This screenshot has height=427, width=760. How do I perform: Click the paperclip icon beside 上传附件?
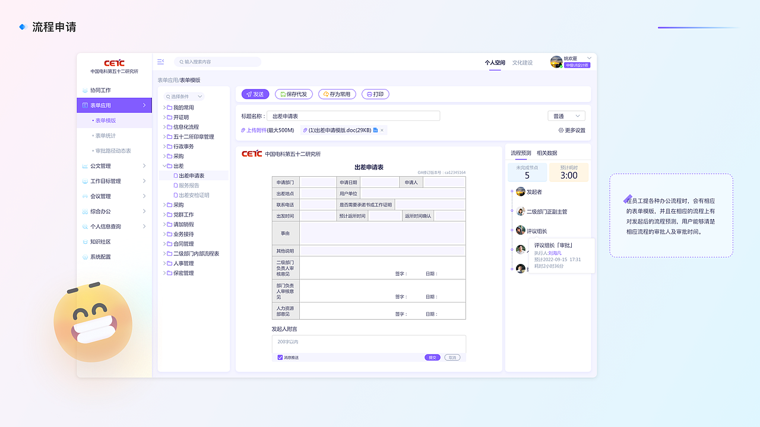point(243,130)
